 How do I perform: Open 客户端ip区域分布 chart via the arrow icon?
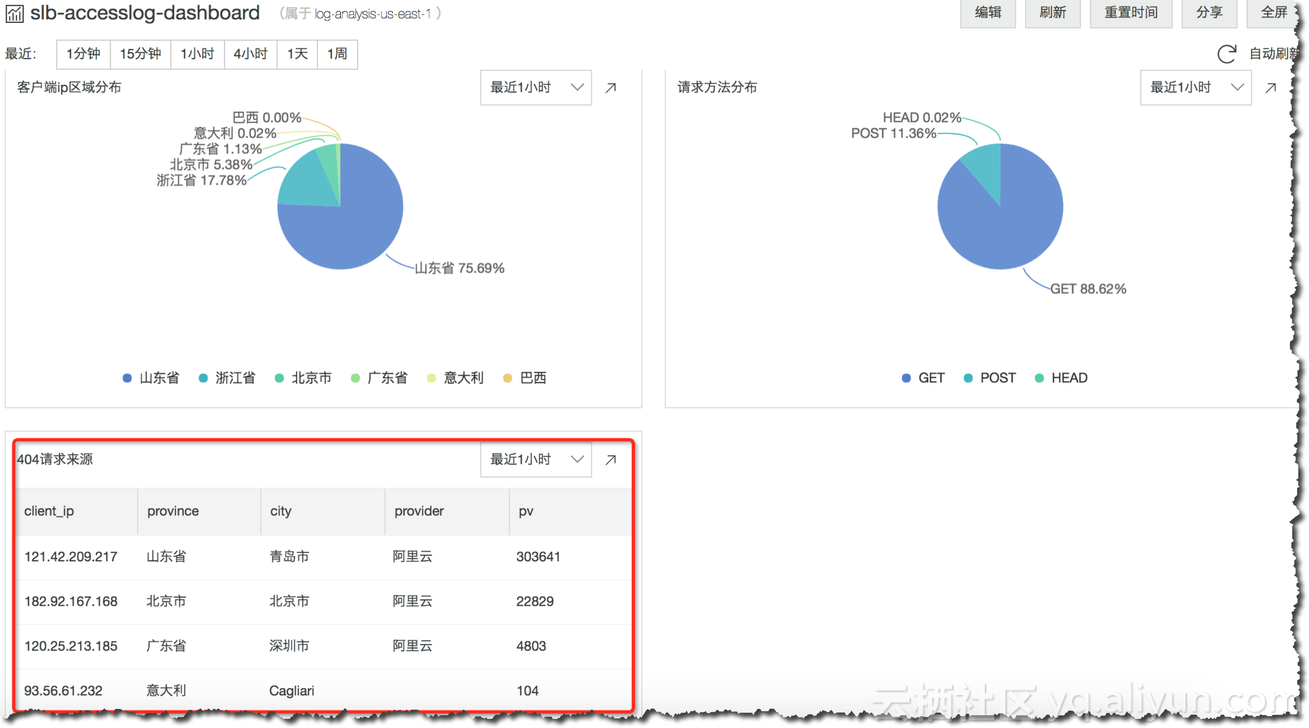click(x=611, y=87)
